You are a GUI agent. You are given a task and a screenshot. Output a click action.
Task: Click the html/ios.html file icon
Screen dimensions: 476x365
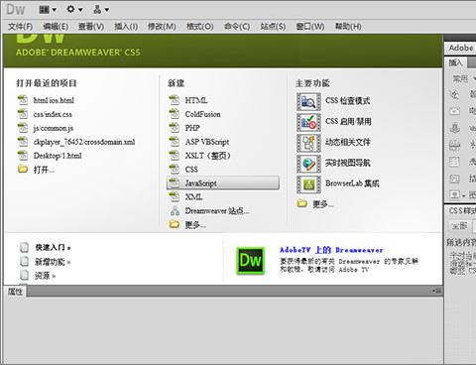click(23, 100)
